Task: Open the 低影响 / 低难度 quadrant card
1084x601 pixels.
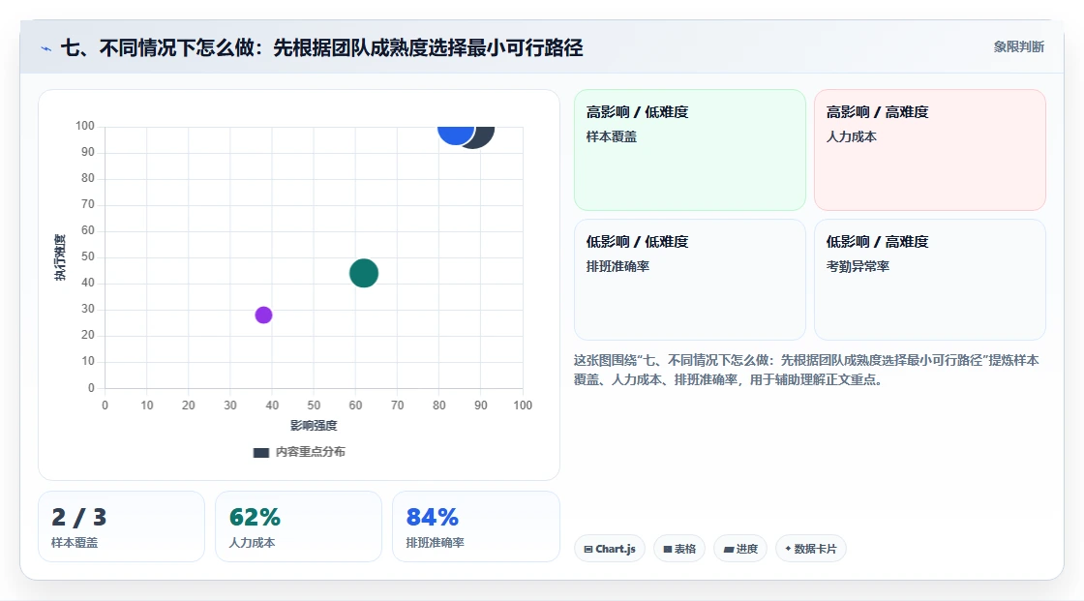Action: pyautogui.click(x=690, y=280)
